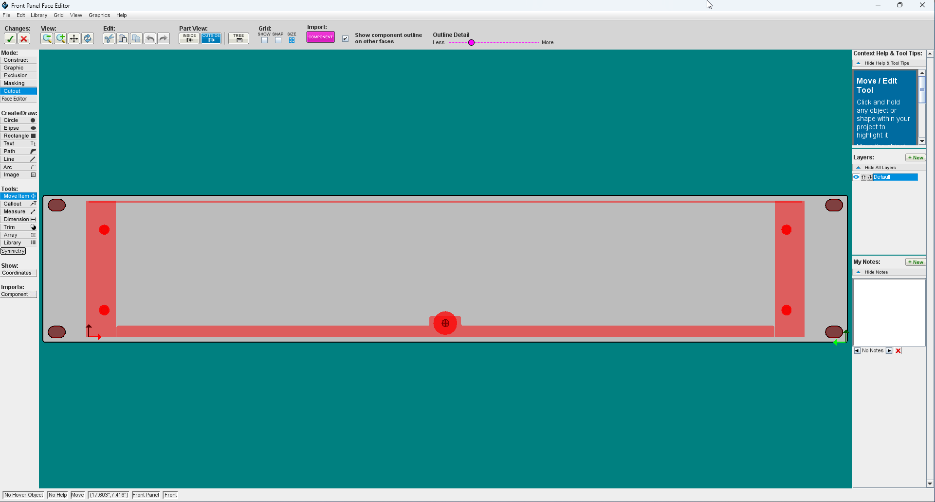Click the New button to add a layer
935x502 pixels.
(x=916, y=157)
